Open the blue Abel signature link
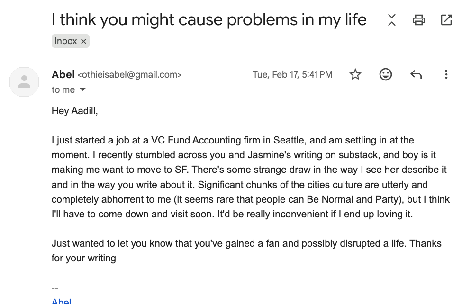Screen dimensions: 471x304 pyautogui.click(x=61, y=300)
